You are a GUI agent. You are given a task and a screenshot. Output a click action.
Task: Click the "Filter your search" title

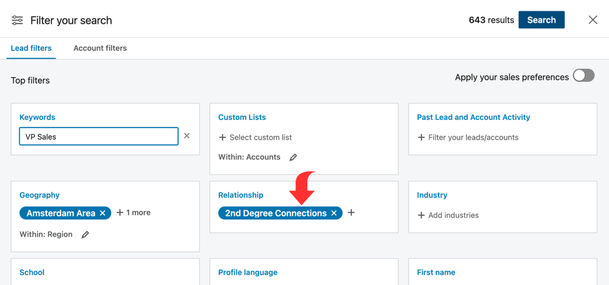[71, 20]
